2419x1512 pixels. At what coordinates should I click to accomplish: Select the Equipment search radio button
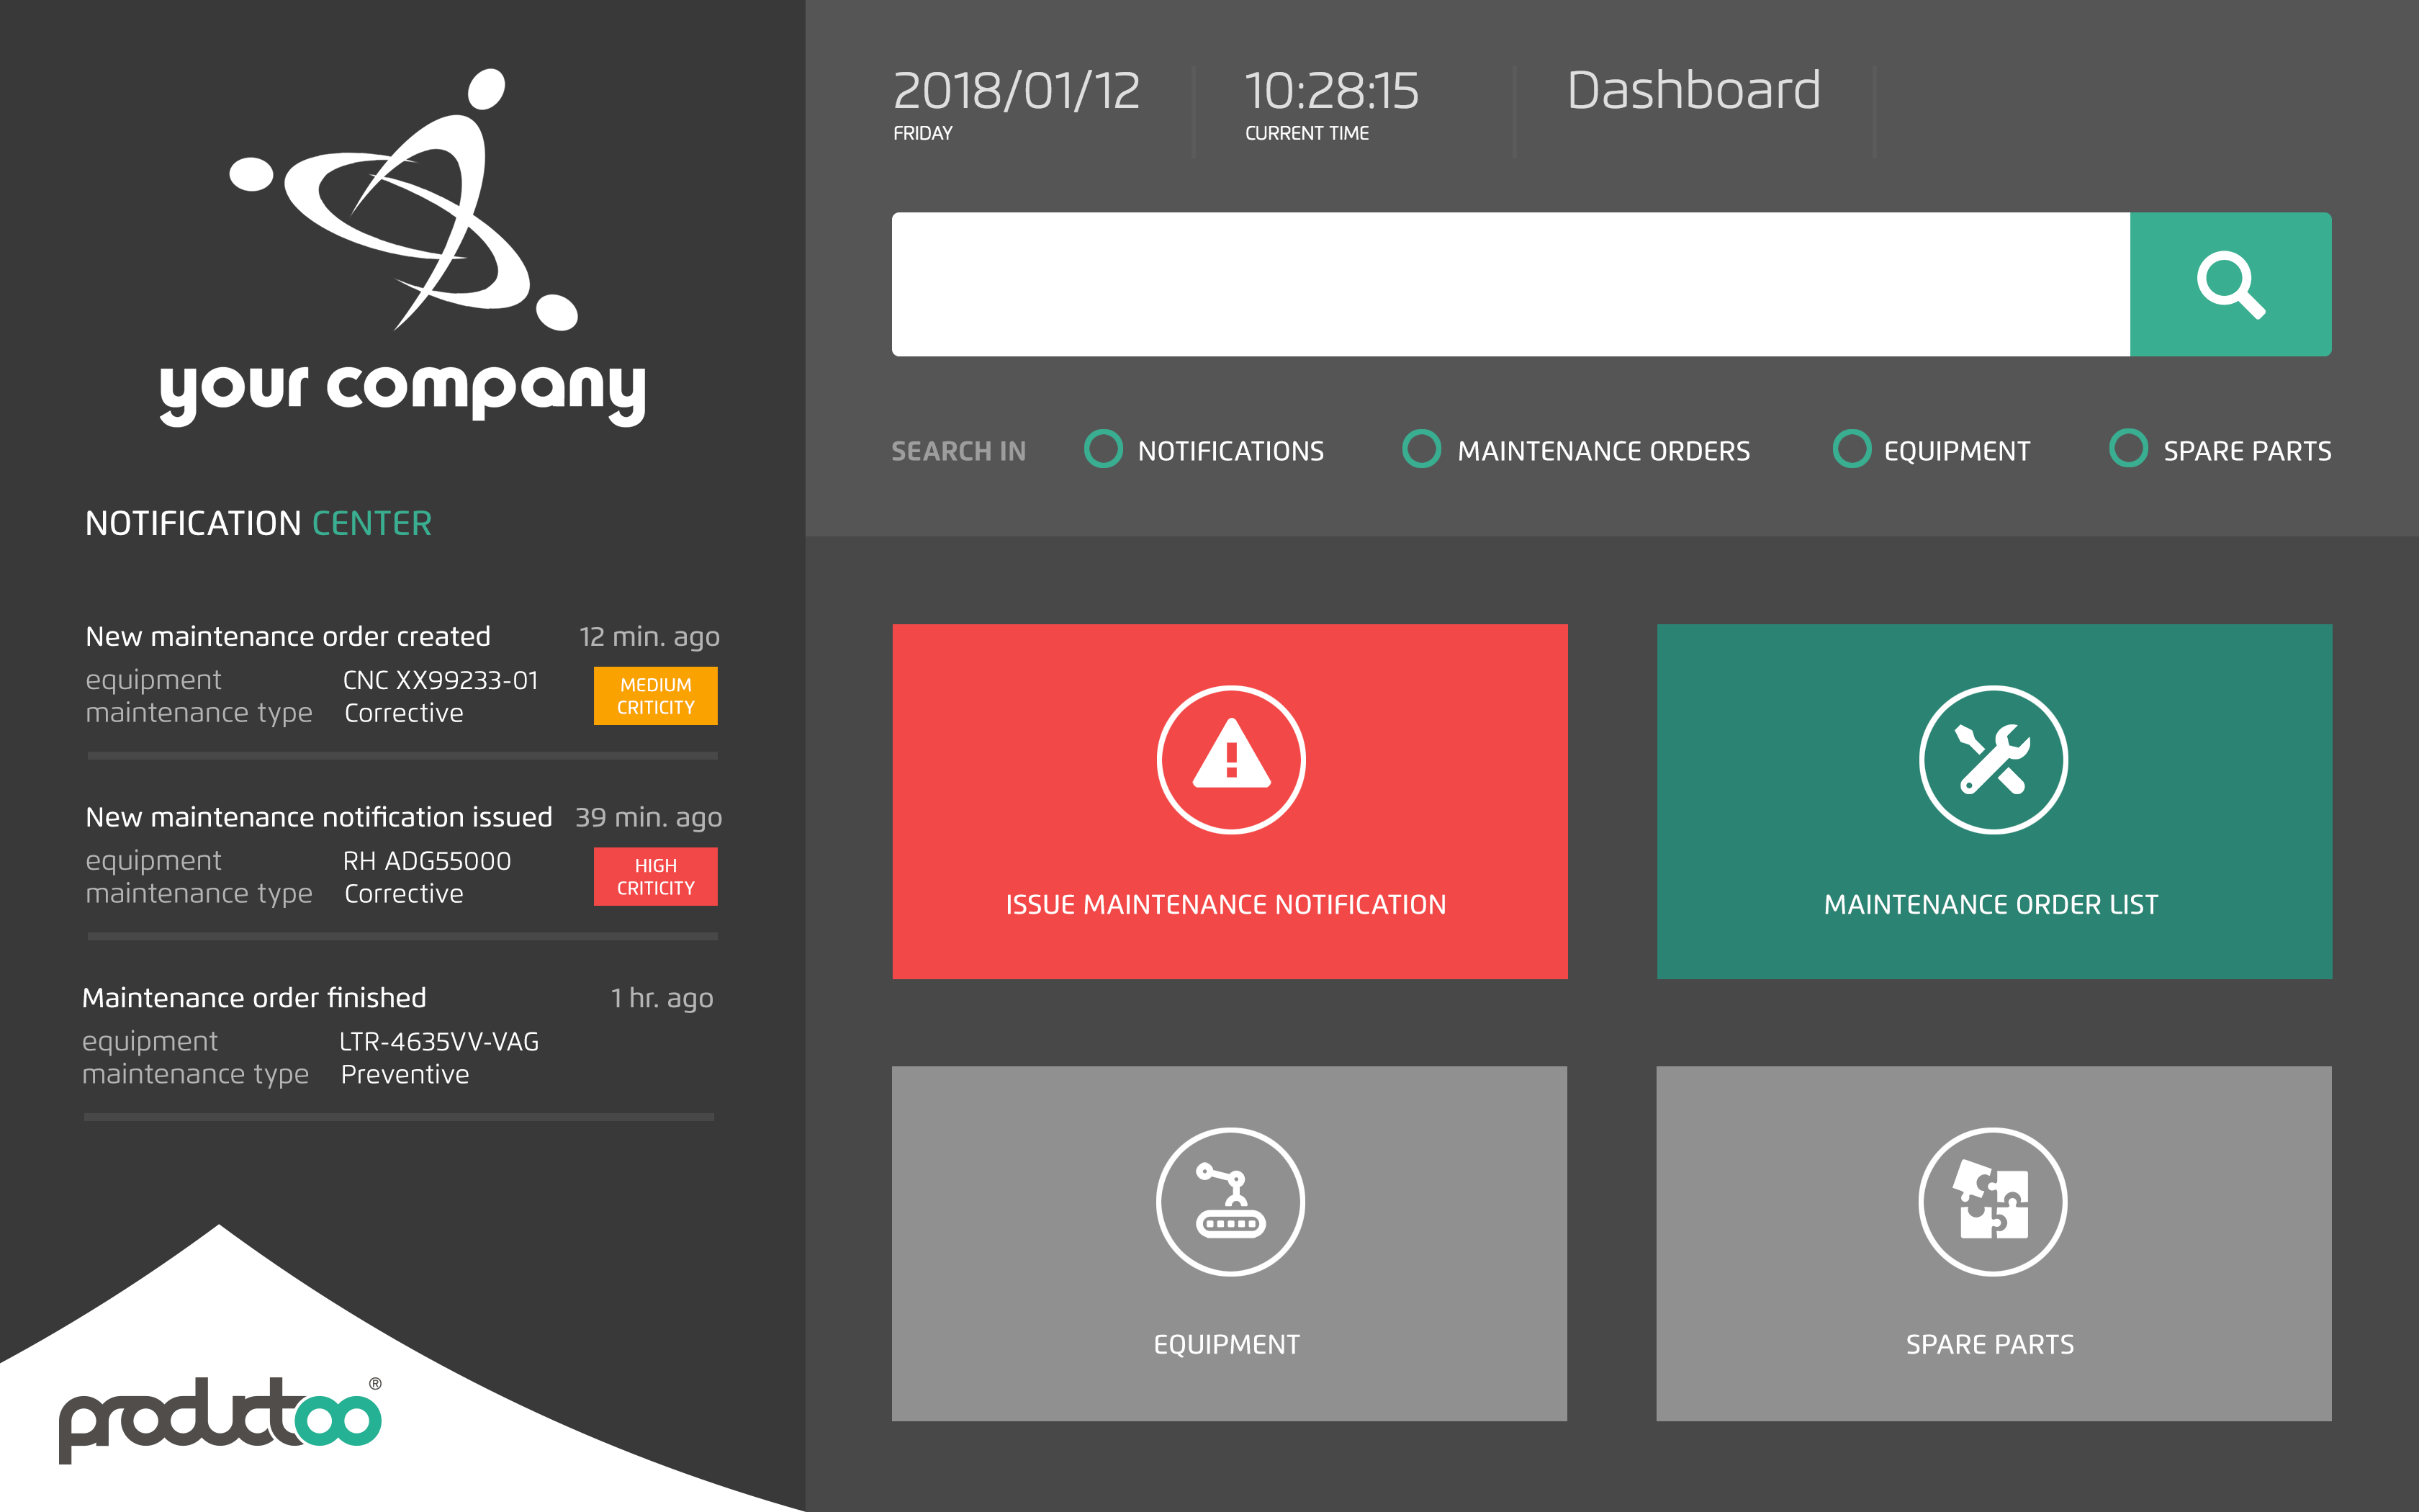pyautogui.click(x=1851, y=449)
